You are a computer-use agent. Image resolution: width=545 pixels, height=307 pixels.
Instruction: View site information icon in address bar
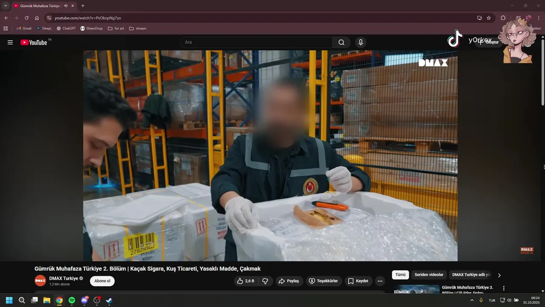tap(49, 18)
